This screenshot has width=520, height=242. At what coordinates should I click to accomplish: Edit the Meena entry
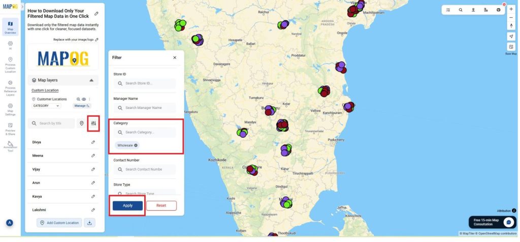pyautogui.click(x=93, y=156)
